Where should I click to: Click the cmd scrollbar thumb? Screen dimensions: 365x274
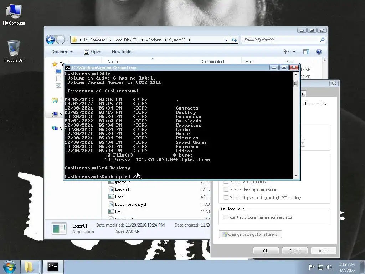(x=296, y=83)
